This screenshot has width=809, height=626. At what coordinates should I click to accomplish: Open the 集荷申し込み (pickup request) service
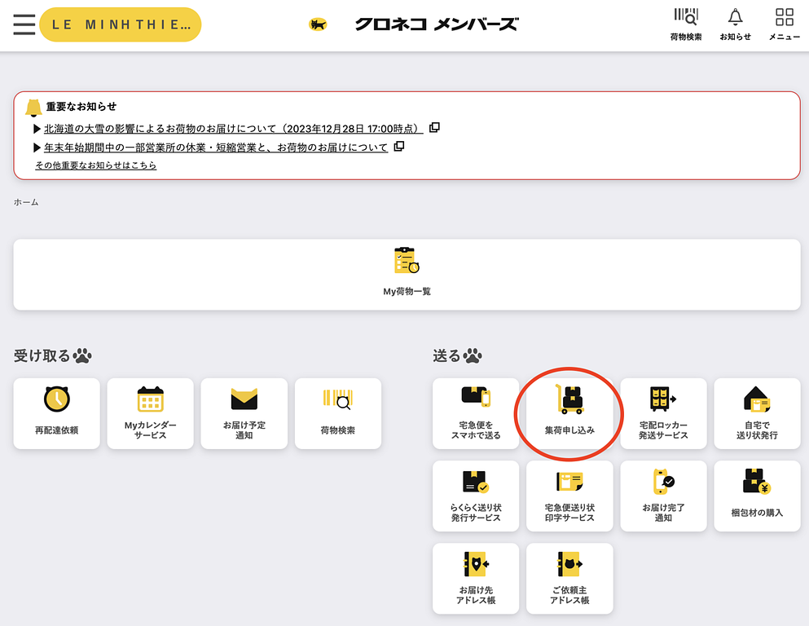(x=569, y=414)
